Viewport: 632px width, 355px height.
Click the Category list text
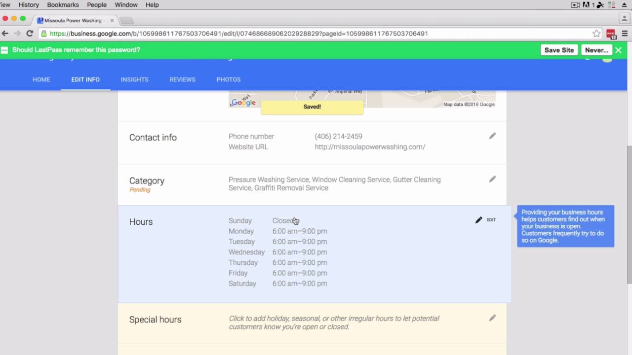(335, 184)
